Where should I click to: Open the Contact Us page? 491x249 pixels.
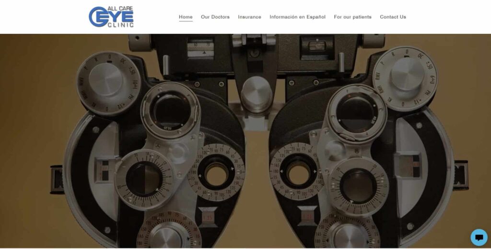393,17
